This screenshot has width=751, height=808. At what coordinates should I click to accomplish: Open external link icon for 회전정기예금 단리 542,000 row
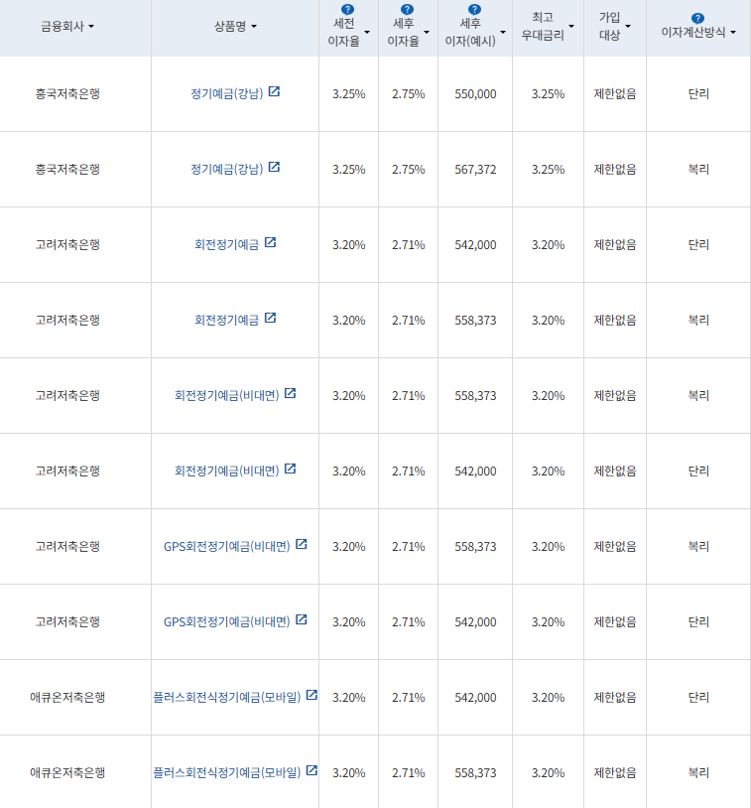coord(271,242)
